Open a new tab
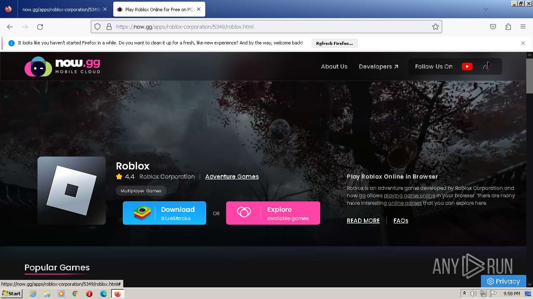533x299 pixels. (214, 9)
